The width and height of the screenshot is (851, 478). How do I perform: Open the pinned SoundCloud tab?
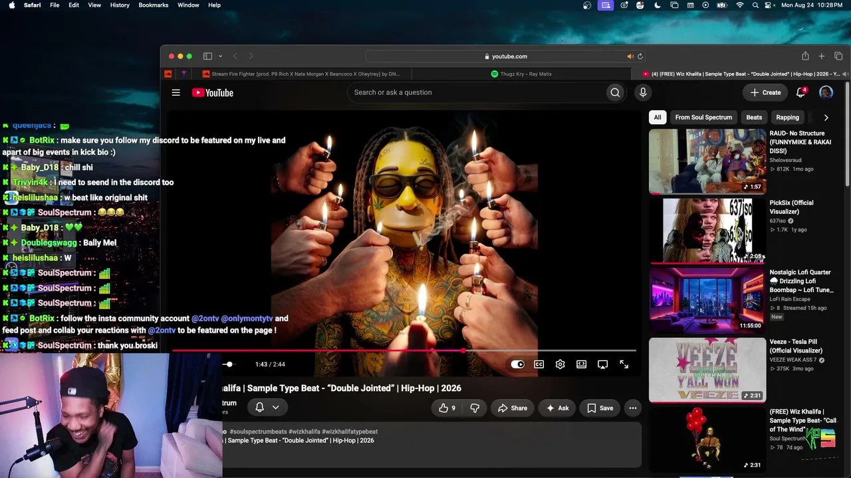tap(168, 74)
